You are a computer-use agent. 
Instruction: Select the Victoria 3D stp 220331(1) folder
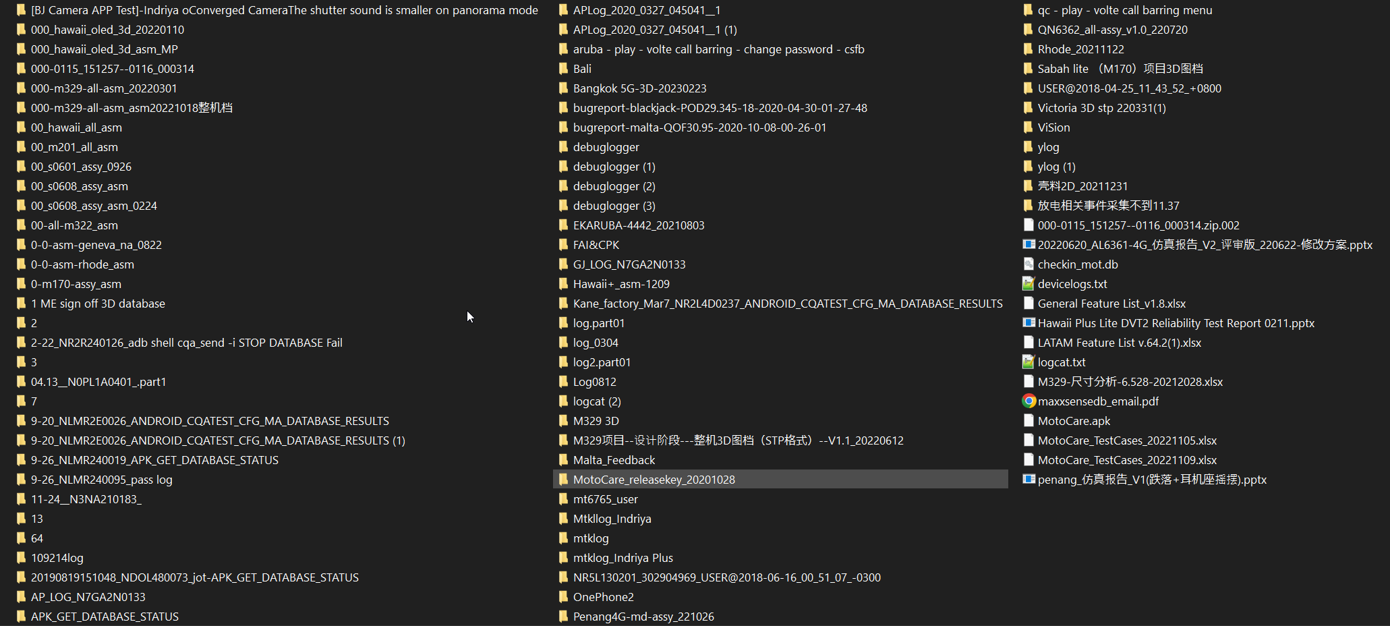click(1102, 108)
